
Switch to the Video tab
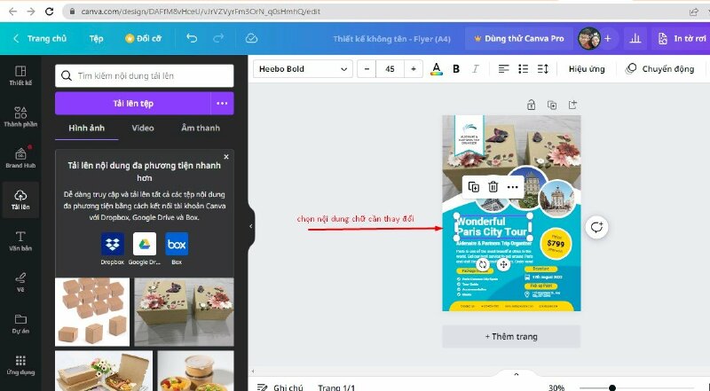(x=143, y=128)
